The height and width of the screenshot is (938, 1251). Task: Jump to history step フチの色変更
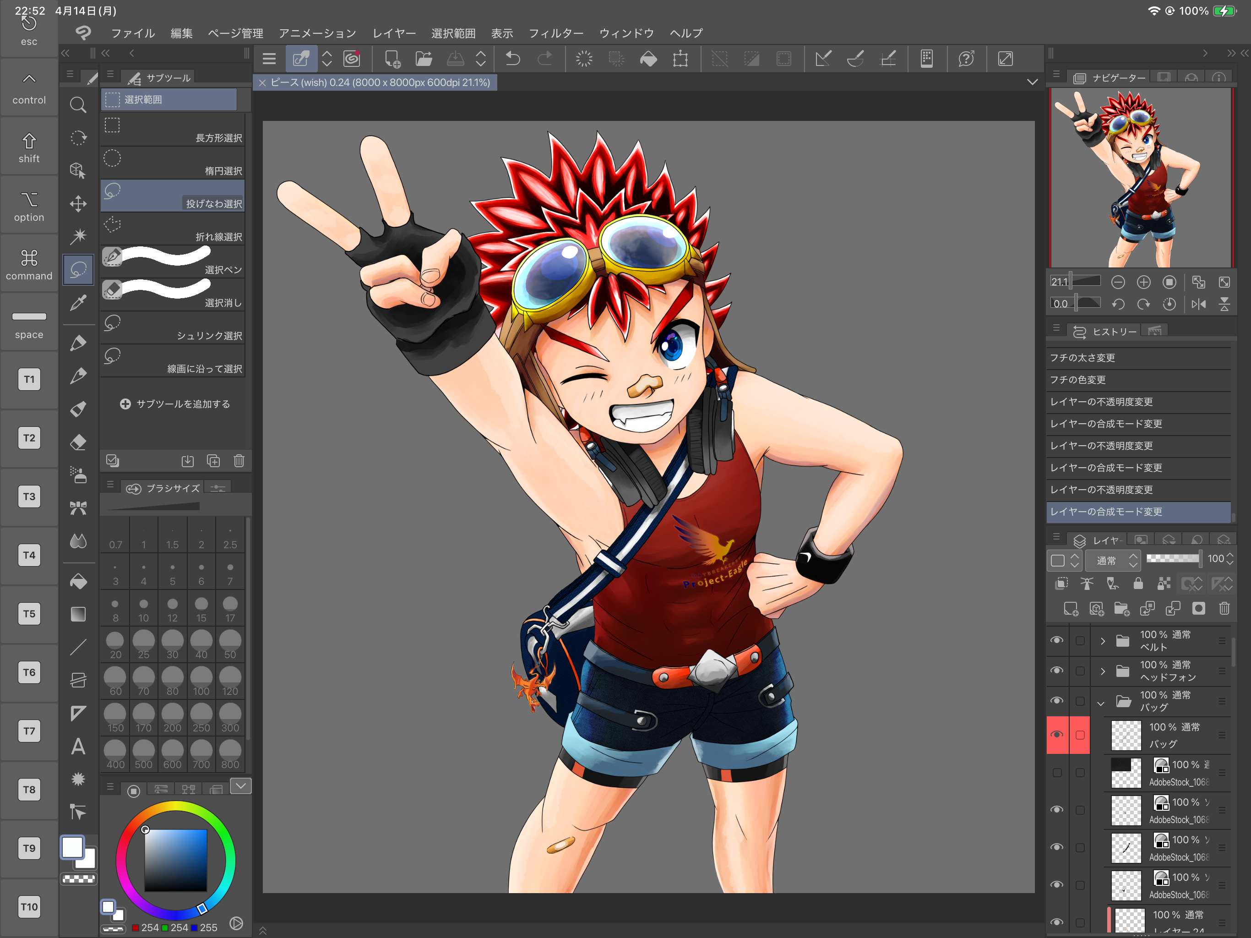tap(1138, 380)
